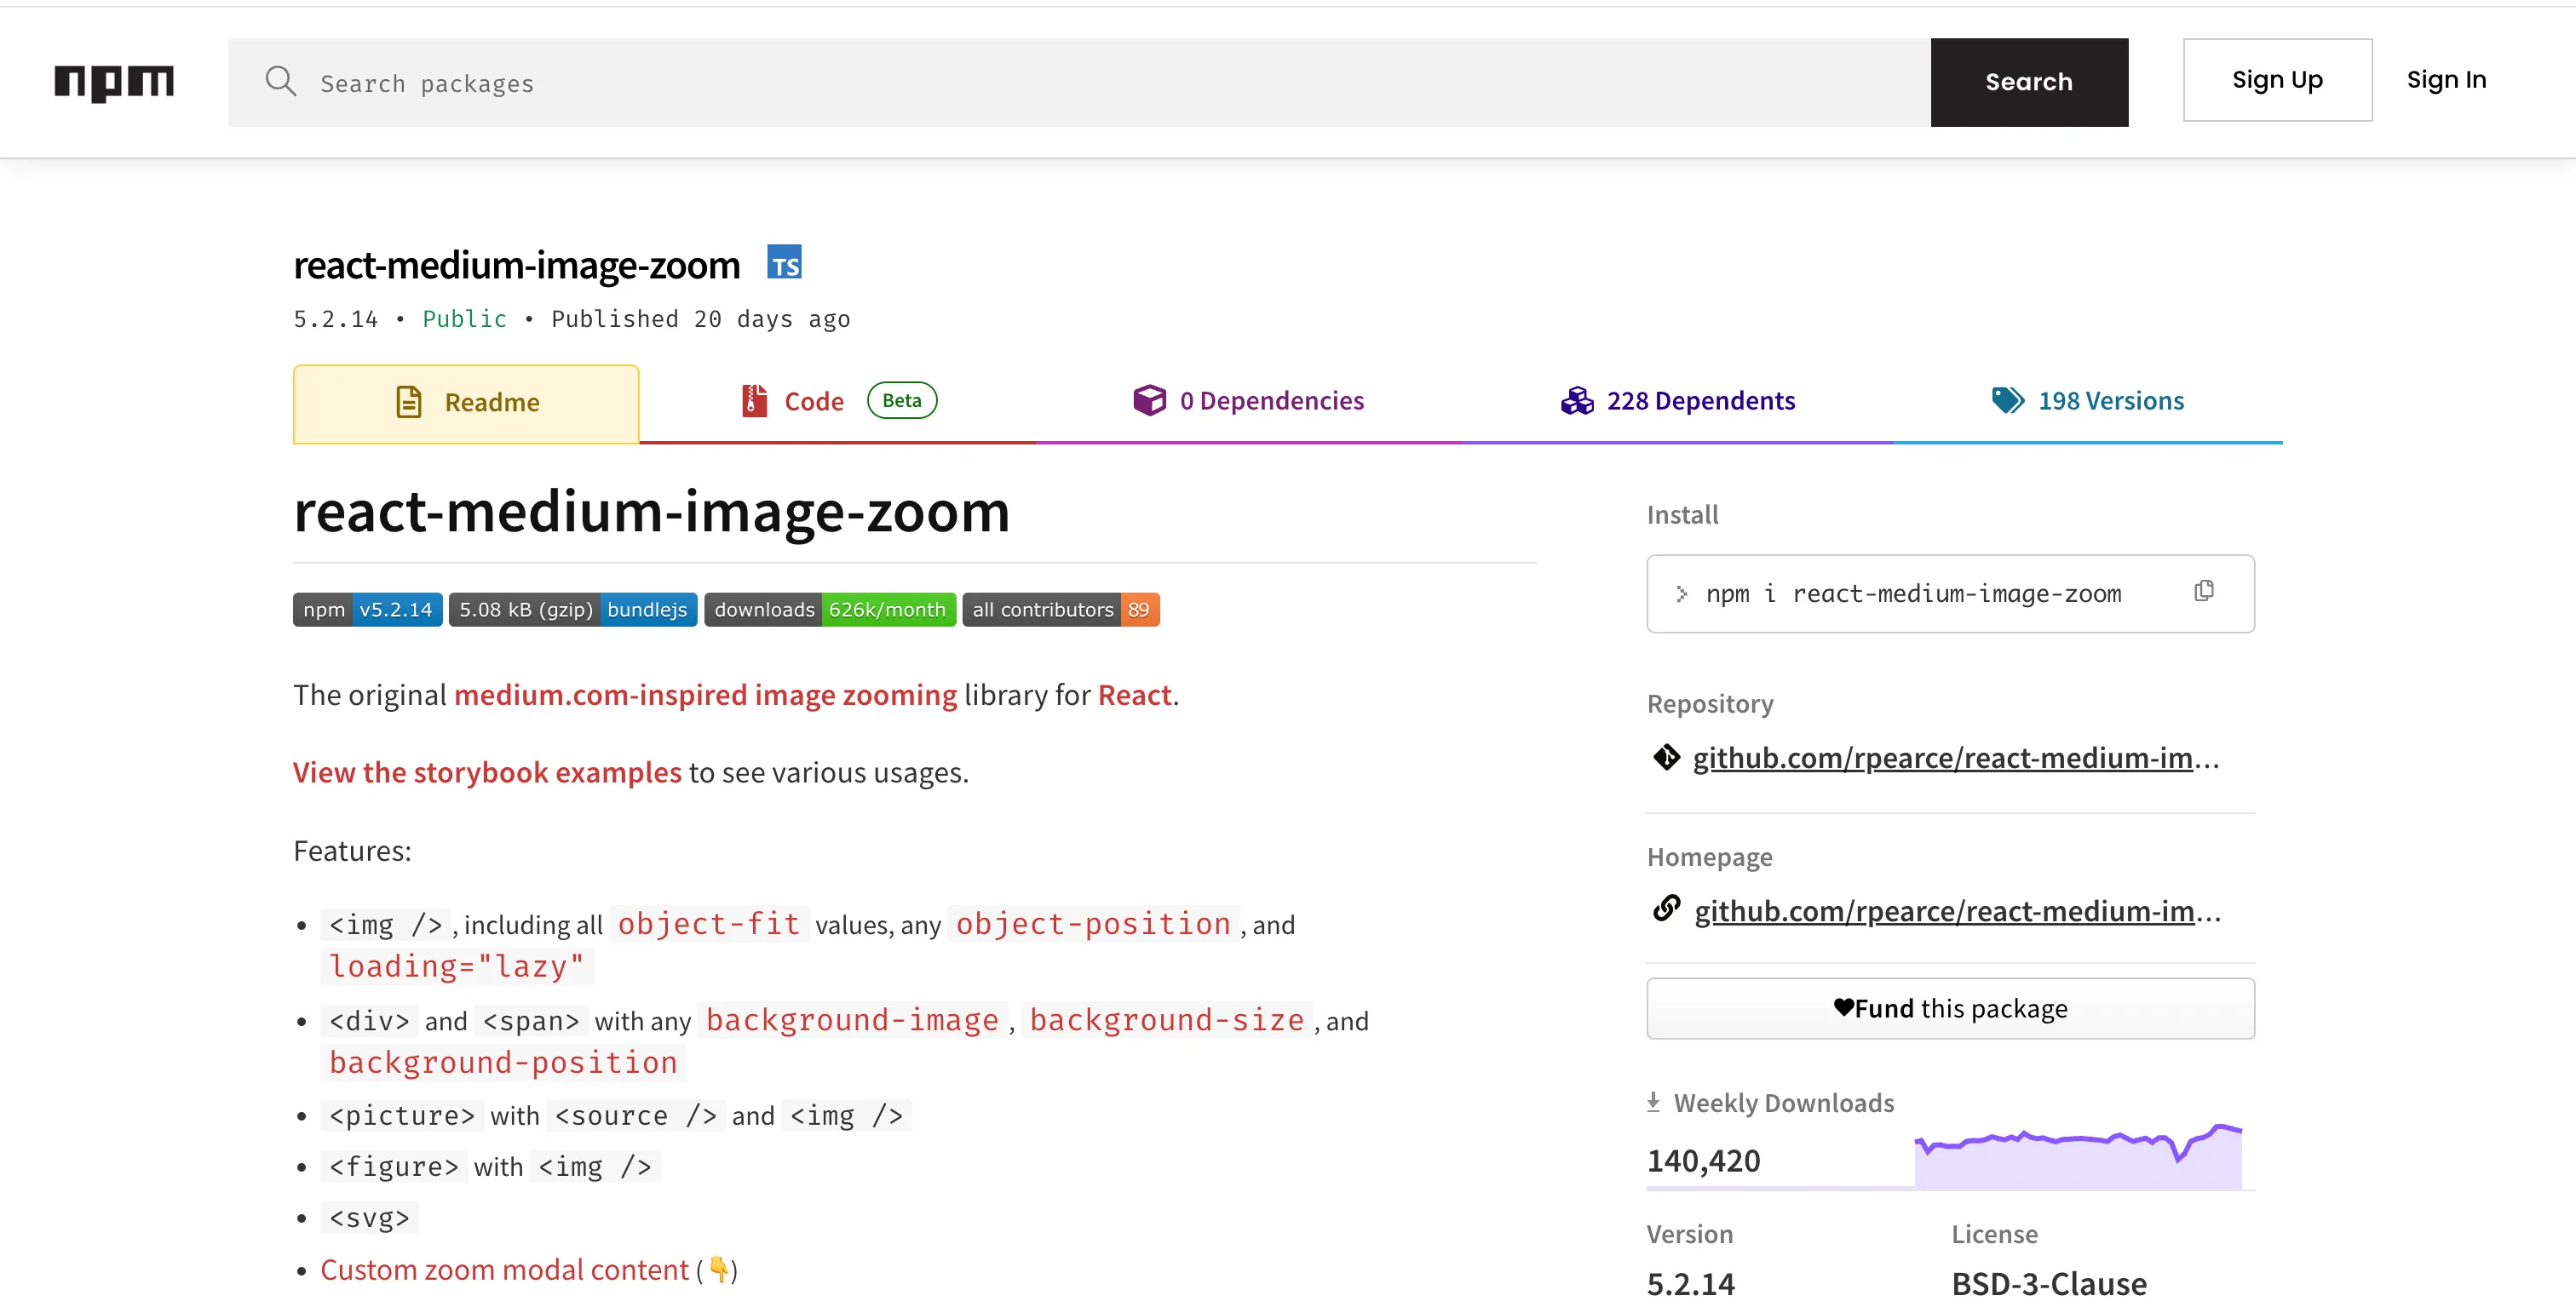Click the copy install command icon
The height and width of the screenshot is (1307, 2576).
(x=2203, y=592)
